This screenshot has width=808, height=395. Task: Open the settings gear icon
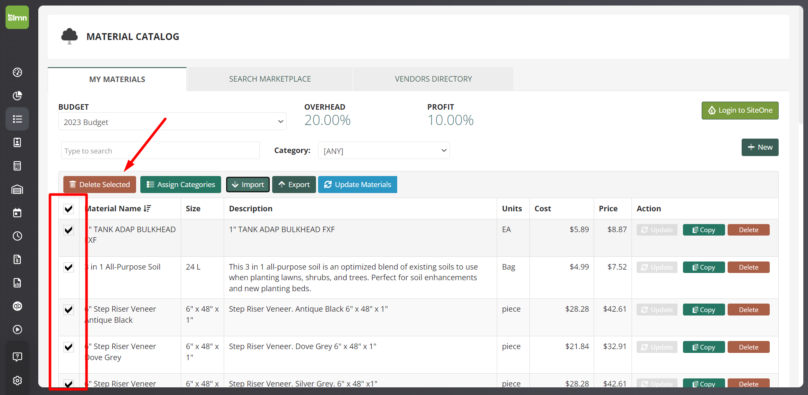tap(17, 381)
